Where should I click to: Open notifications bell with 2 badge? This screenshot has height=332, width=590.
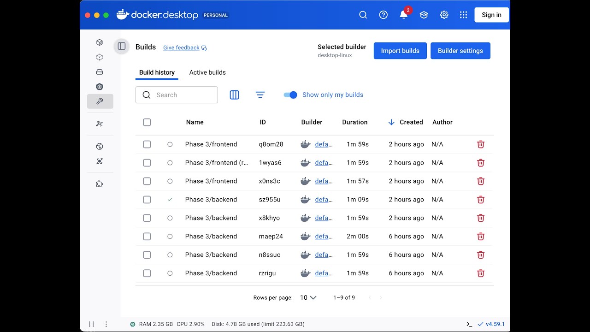[x=404, y=14]
